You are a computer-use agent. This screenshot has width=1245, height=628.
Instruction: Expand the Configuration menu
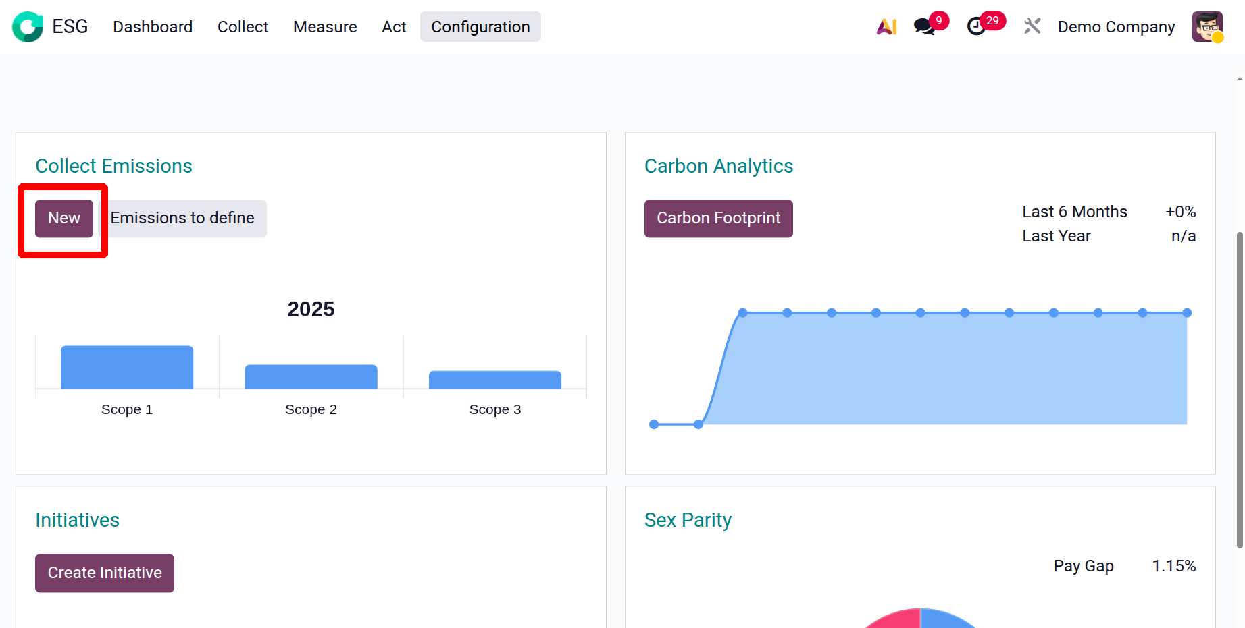click(480, 27)
